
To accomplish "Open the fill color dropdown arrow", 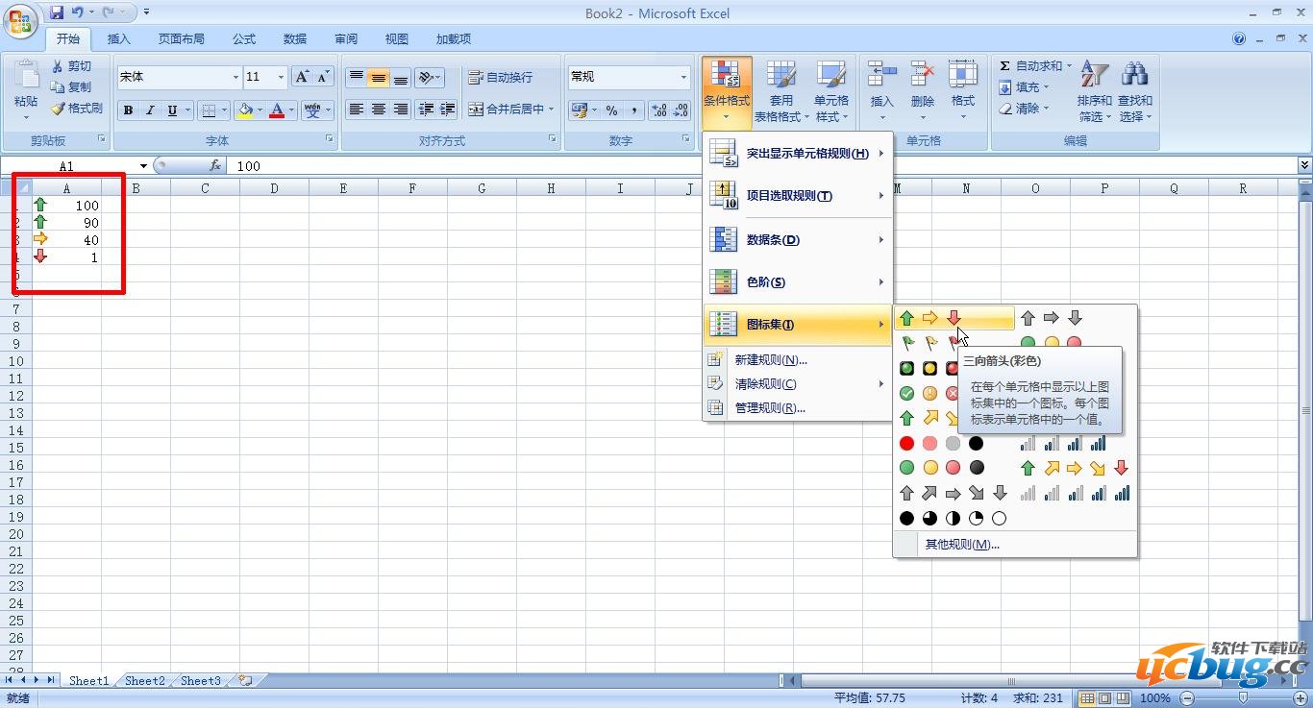I will pyautogui.click(x=260, y=110).
